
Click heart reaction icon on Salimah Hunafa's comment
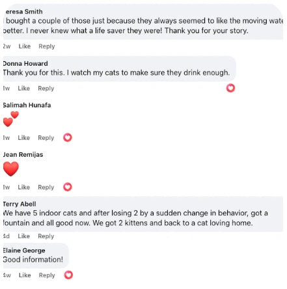(68, 137)
